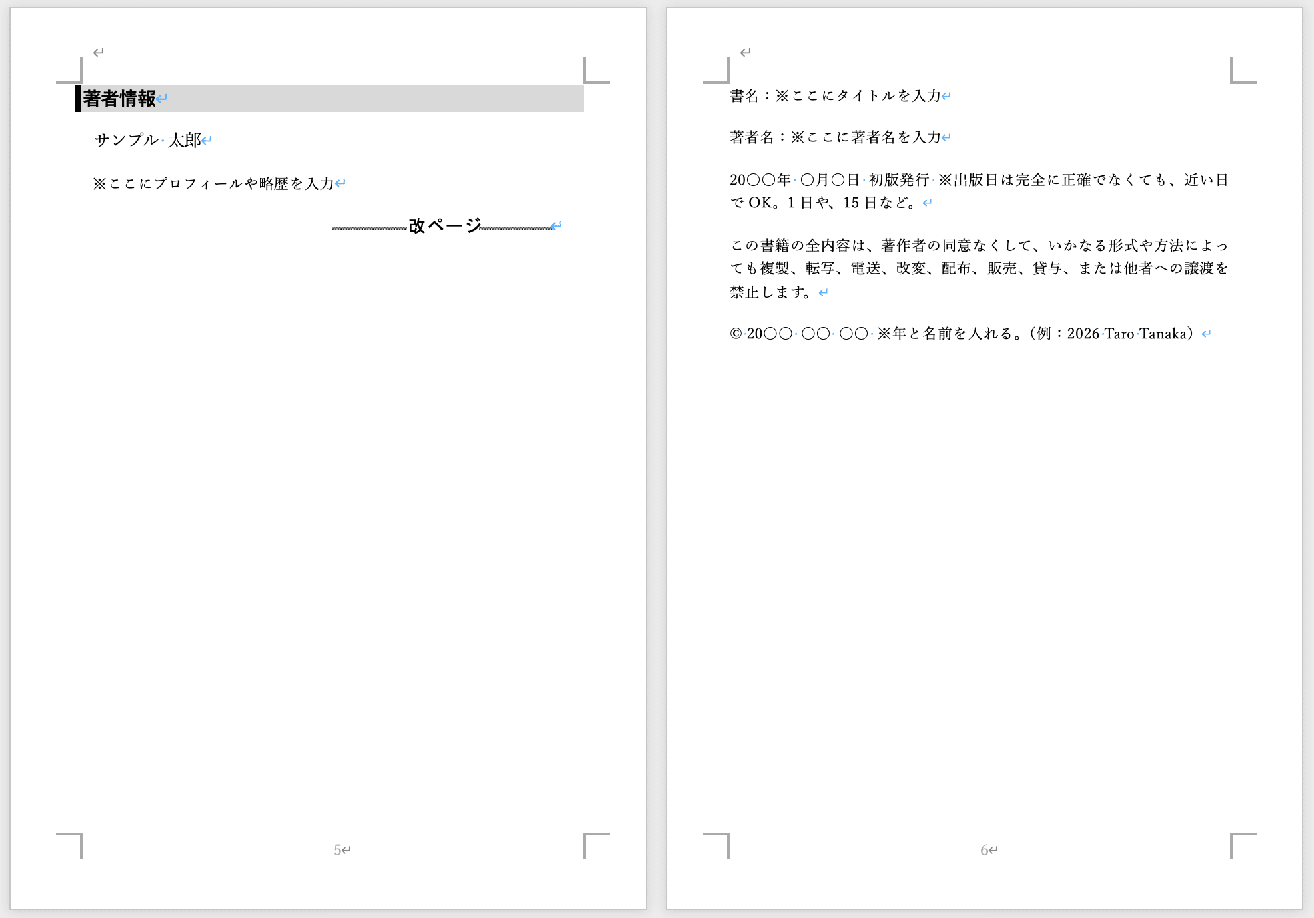The width and height of the screenshot is (1314, 918).
Task: Click the ※ここにプロフィールや略歴を入力 placeholder line
Action: click(x=213, y=183)
